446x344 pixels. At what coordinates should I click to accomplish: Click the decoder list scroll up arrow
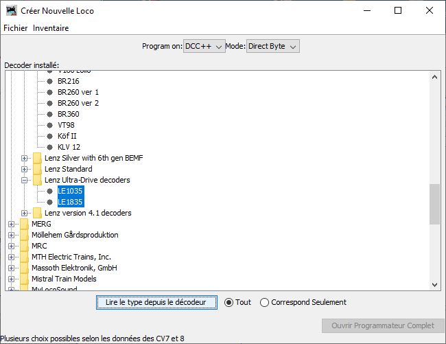coord(434,77)
